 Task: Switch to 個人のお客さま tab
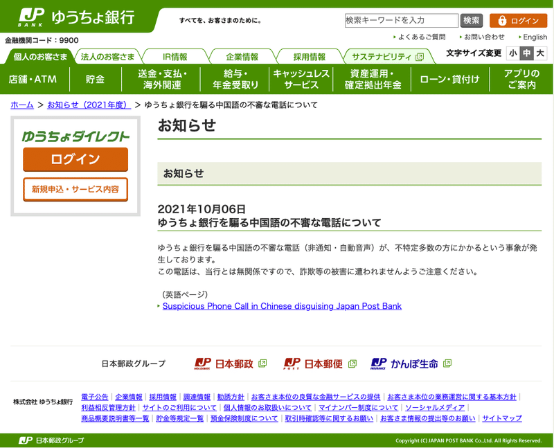click(x=40, y=57)
